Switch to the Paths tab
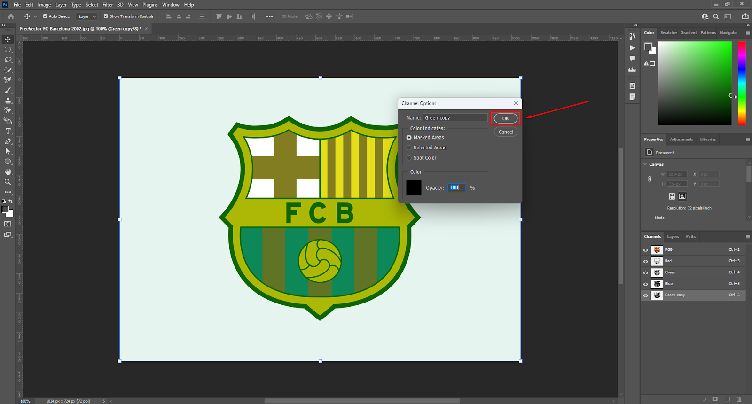Image resolution: width=752 pixels, height=404 pixels. tap(691, 237)
